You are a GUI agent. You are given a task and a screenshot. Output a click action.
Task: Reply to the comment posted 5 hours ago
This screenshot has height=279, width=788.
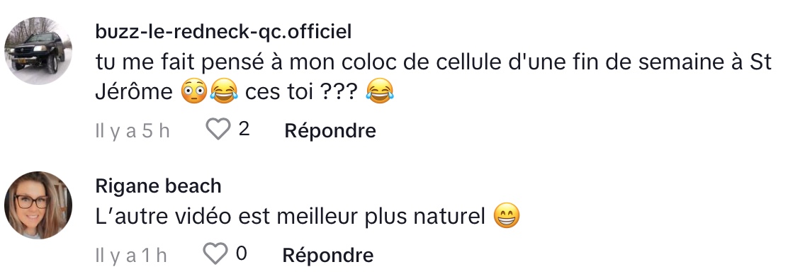330,130
